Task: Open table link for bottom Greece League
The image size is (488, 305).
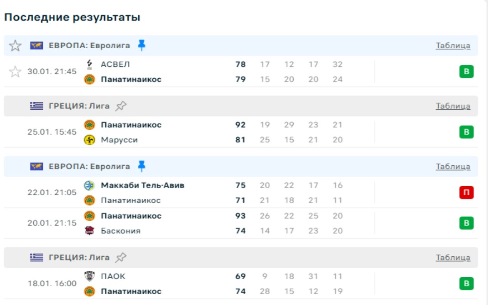Action: 452,258
